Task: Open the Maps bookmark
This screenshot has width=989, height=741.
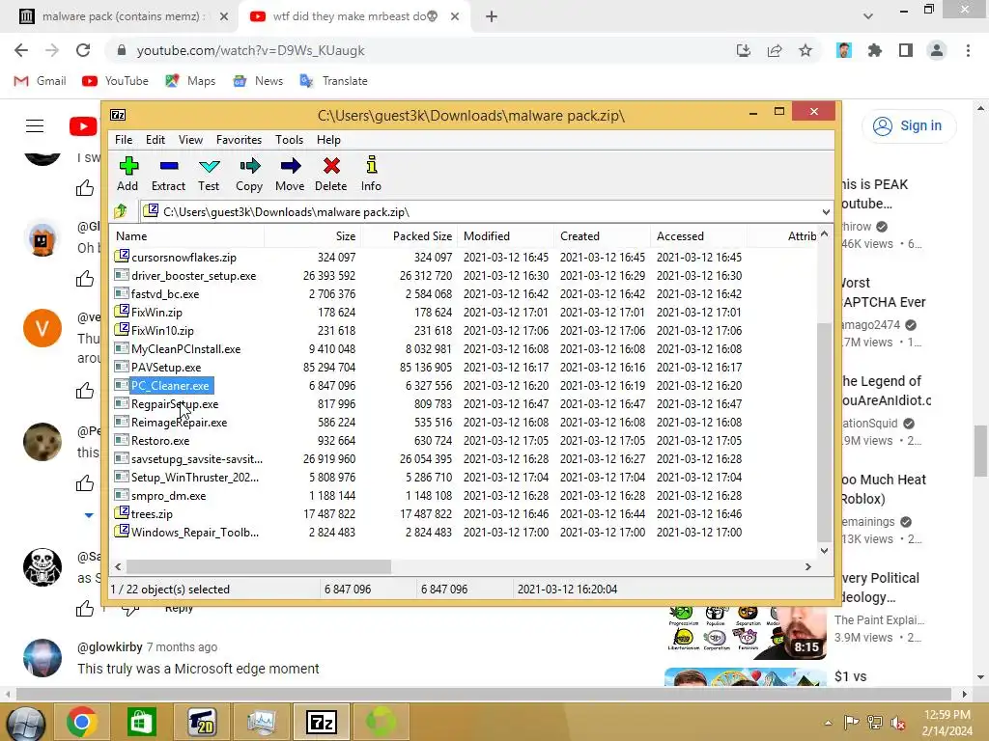Action: [x=190, y=81]
